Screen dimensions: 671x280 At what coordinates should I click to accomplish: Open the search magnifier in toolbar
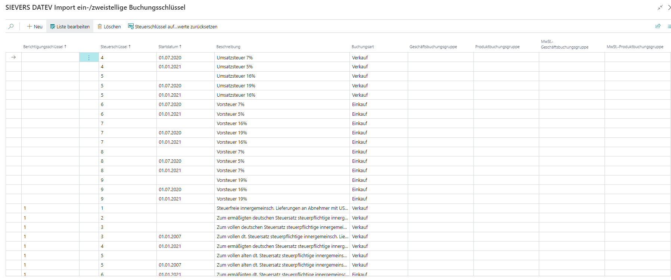pyautogui.click(x=11, y=27)
